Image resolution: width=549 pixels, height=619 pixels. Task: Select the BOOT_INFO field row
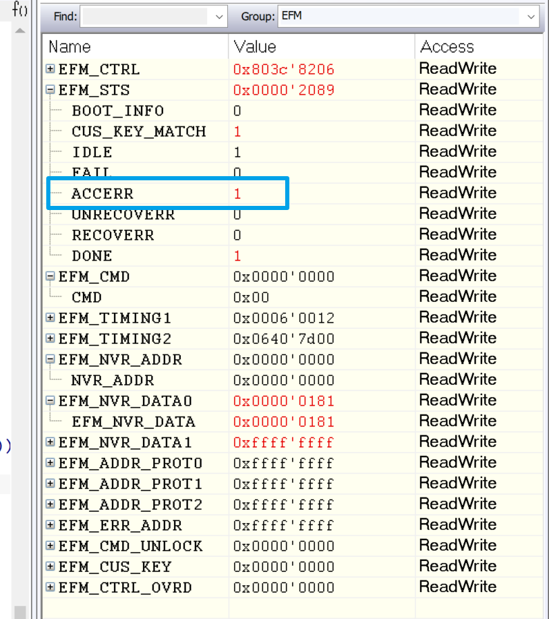[x=293, y=111]
